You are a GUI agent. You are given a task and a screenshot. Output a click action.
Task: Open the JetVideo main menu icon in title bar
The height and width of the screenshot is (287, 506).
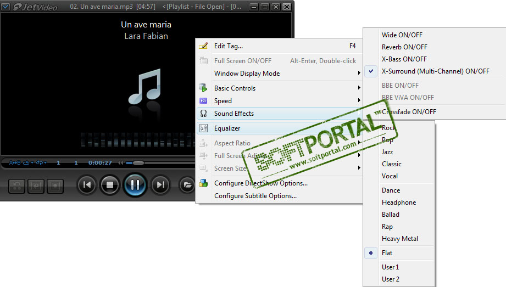tap(6, 7)
